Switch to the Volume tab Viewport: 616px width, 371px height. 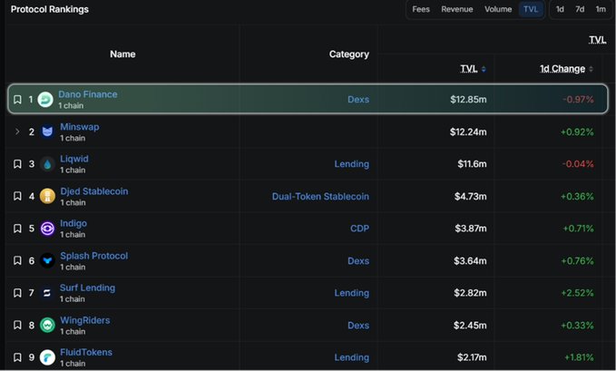click(498, 9)
